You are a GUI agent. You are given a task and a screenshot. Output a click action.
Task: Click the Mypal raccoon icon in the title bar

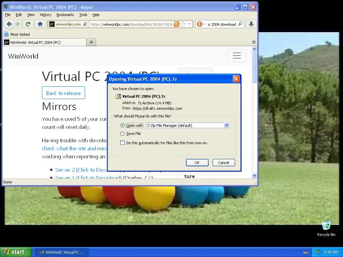tap(6, 7)
